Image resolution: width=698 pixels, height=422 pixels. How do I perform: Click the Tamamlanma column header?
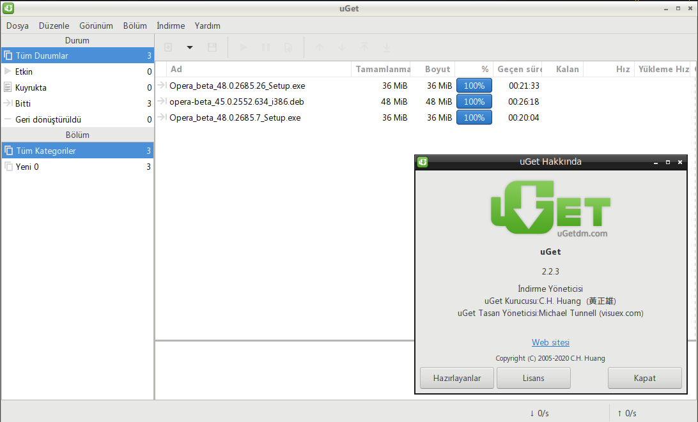click(x=380, y=69)
